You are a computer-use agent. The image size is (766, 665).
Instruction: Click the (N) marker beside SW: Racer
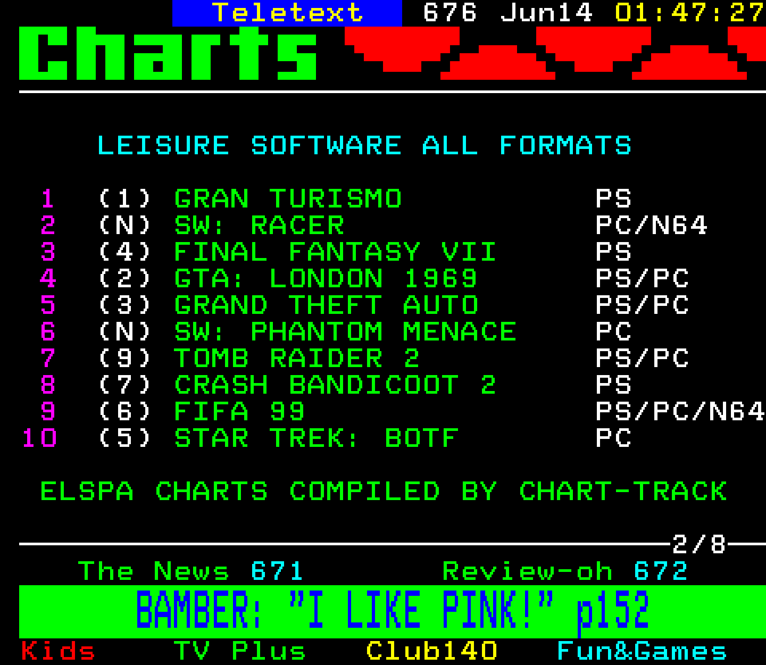125,226
